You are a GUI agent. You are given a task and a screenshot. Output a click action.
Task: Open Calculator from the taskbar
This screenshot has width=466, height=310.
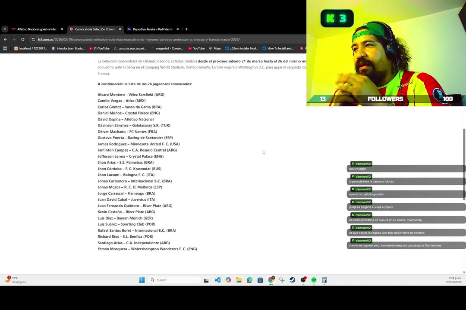pos(324,280)
